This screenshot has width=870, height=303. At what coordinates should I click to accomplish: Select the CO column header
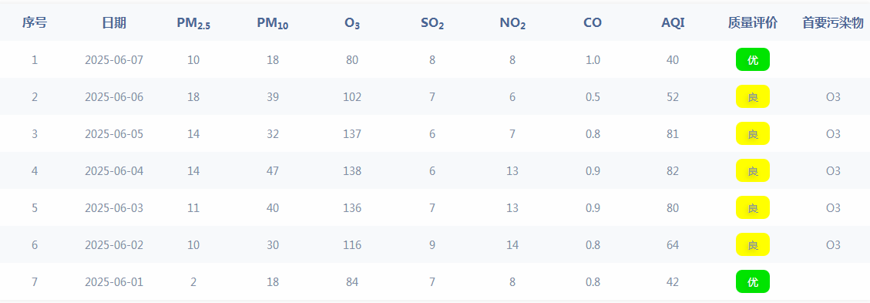pyautogui.click(x=593, y=23)
